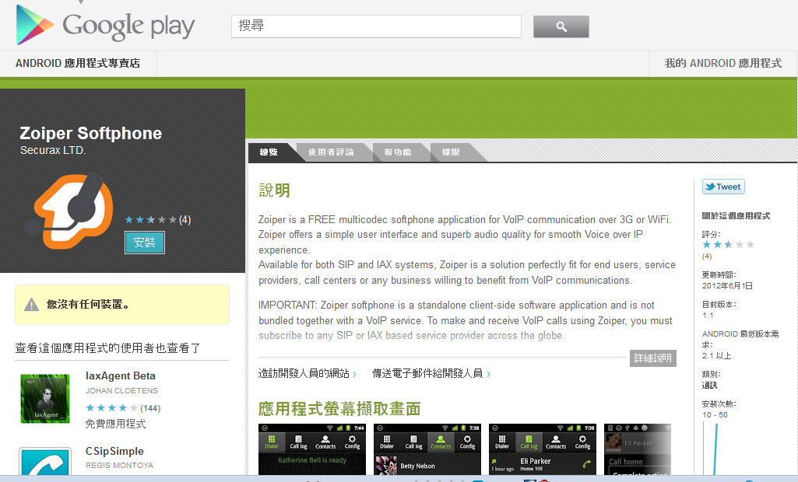Click REGIS MONTOYA developer name
This screenshot has width=798, height=482.
[x=120, y=465]
